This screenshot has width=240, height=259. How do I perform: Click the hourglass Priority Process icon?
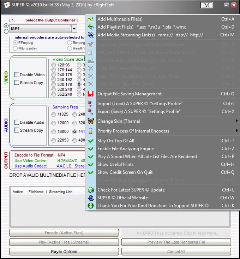click(91, 131)
